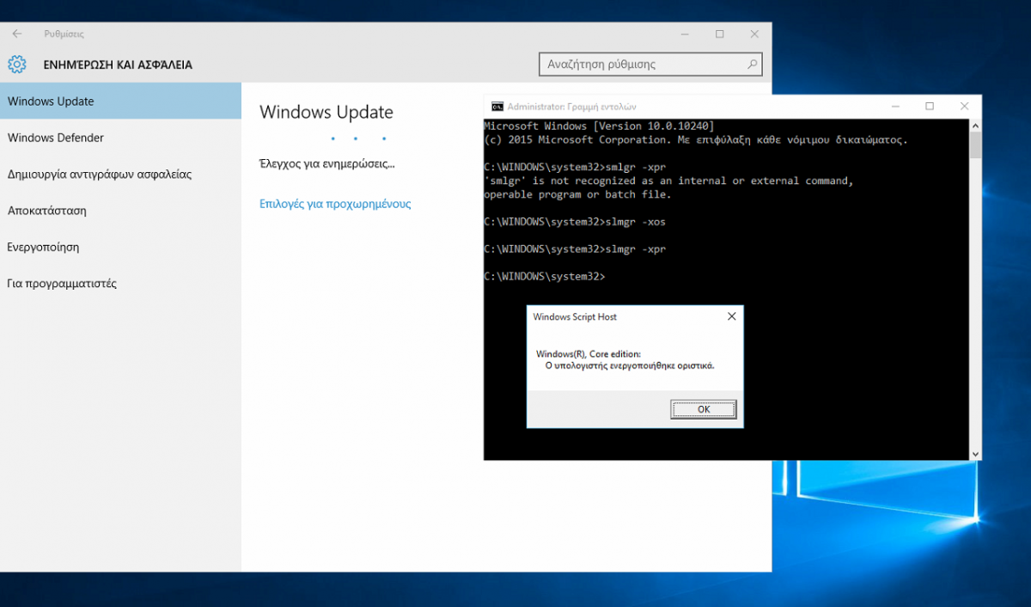1031x607 pixels.
Task: Click the Ρυθμίσεις window title
Action: [64, 34]
